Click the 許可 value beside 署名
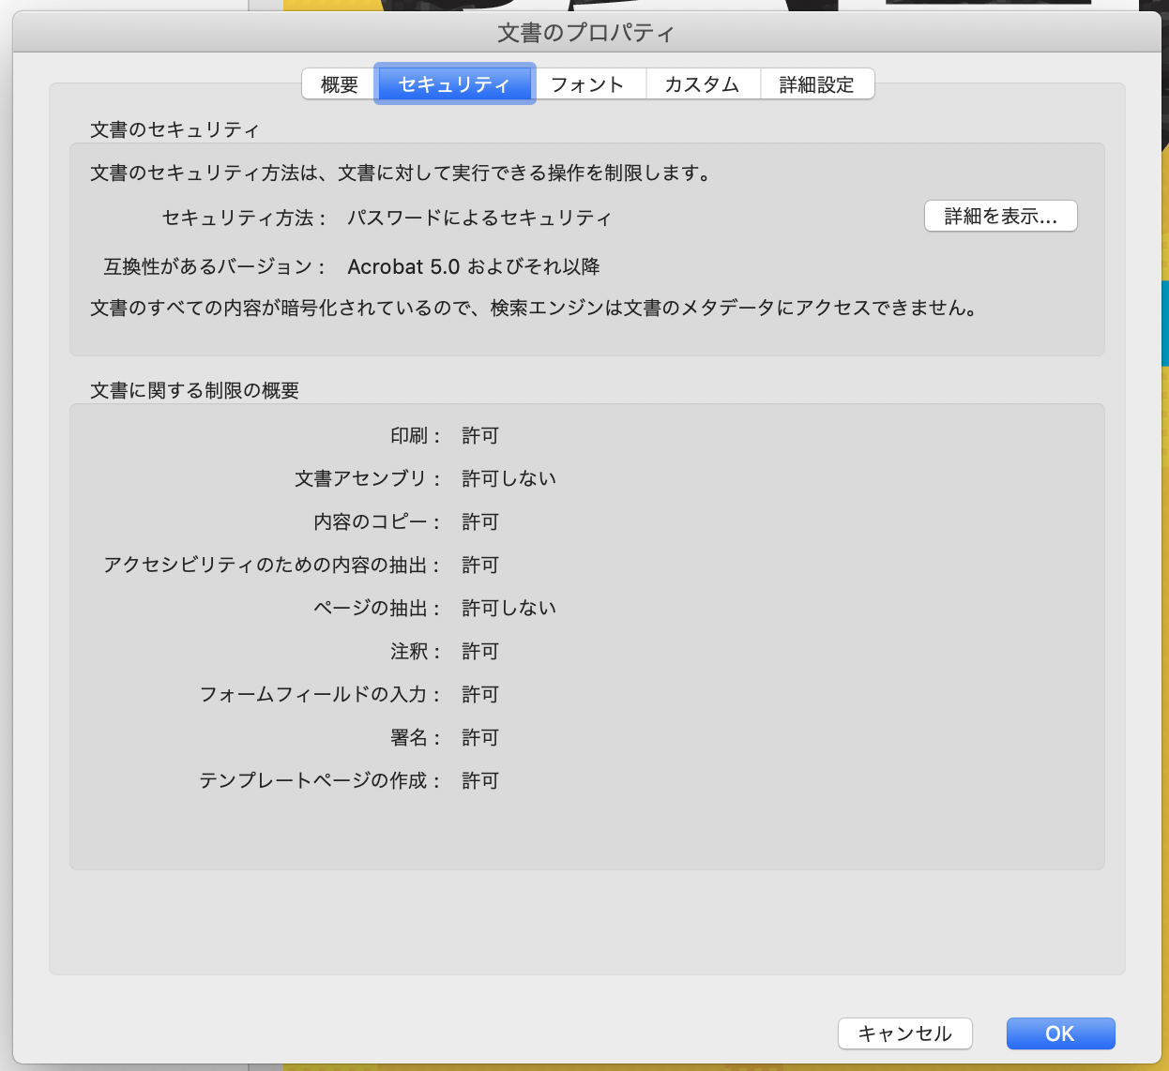 click(480, 737)
